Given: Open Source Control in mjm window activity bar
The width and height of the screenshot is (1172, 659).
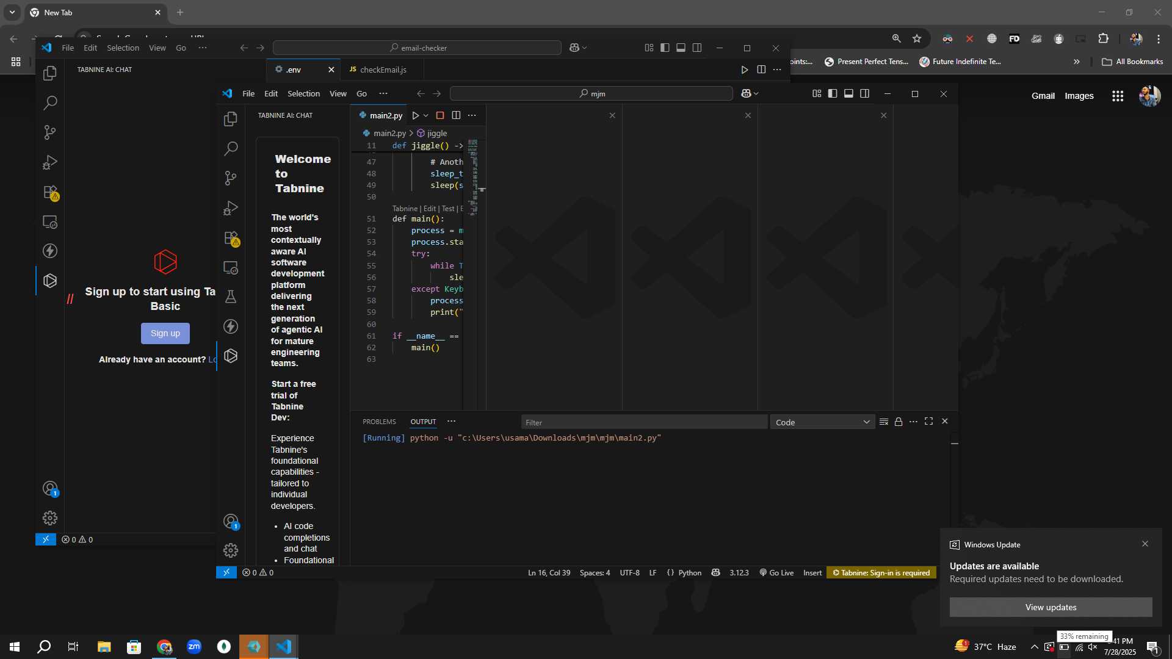Looking at the screenshot, I should click(x=231, y=178).
